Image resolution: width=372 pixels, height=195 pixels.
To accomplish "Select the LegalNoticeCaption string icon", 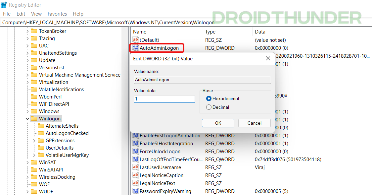I will (x=135, y=175).
